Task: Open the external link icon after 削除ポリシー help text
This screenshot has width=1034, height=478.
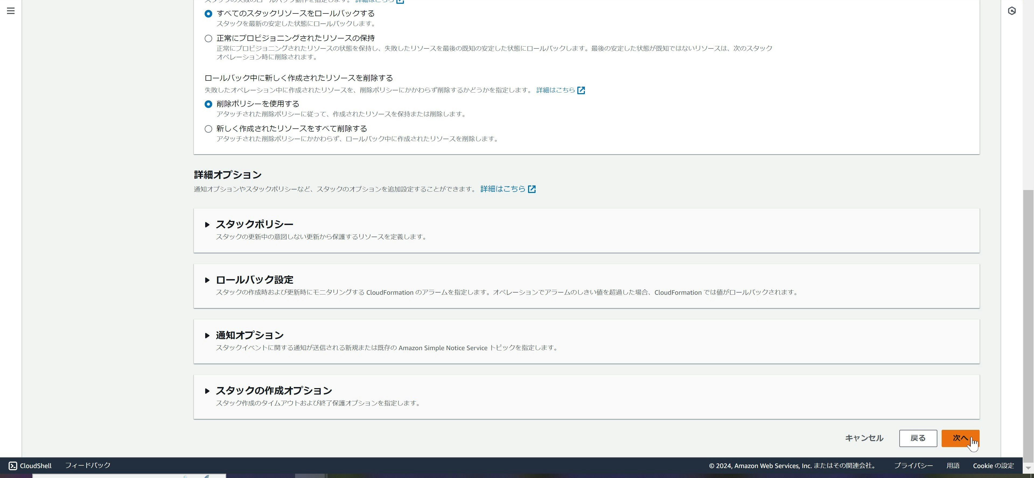Action: click(581, 90)
